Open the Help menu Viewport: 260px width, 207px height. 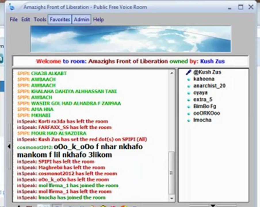pos(98,19)
